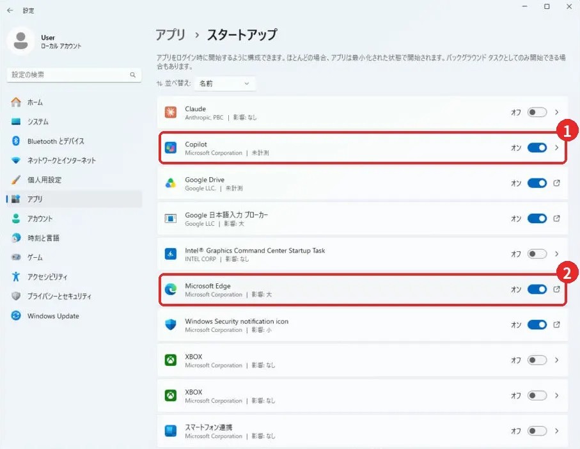
Task: Open Google Drive external link icon
Action: pos(556,183)
